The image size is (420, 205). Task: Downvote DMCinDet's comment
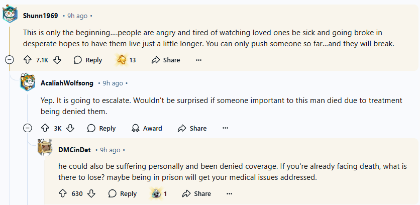(x=91, y=193)
